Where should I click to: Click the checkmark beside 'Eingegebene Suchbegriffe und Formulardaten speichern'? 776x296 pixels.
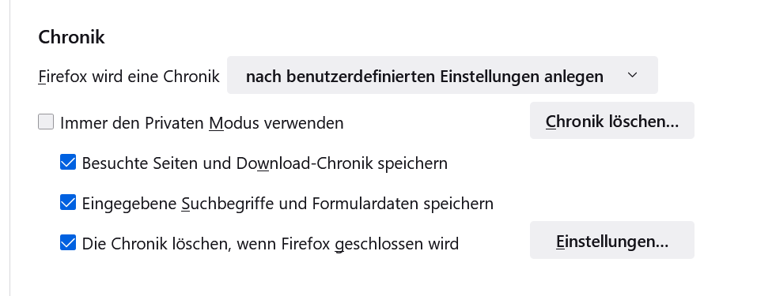(x=68, y=203)
